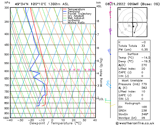Click the star marker in the hodograph

[x=133, y=26]
